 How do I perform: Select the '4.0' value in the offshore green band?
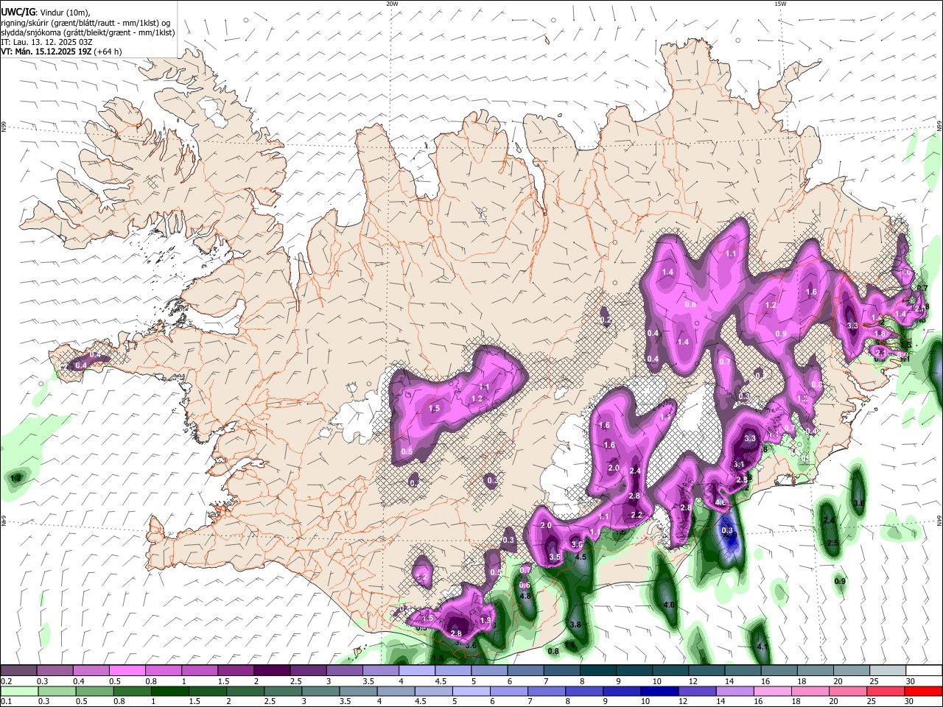coord(669,605)
